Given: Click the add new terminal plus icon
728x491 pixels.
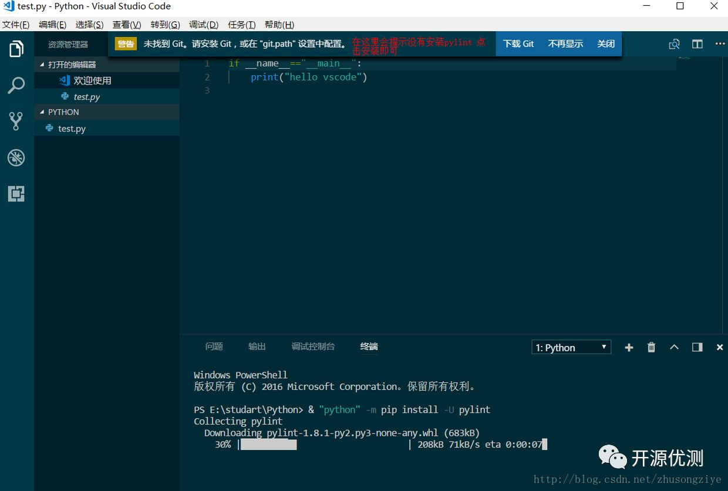Looking at the screenshot, I should coord(629,348).
